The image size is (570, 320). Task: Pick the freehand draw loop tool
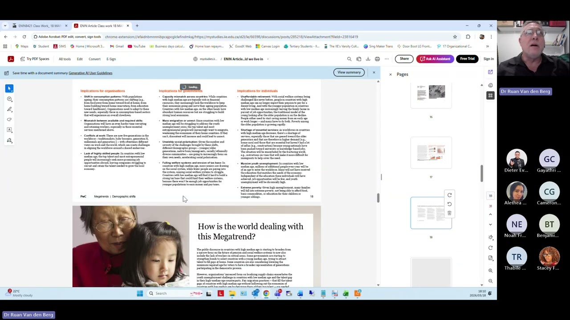point(9,120)
